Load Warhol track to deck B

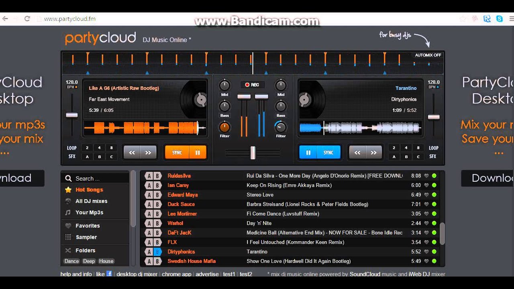coord(157,223)
